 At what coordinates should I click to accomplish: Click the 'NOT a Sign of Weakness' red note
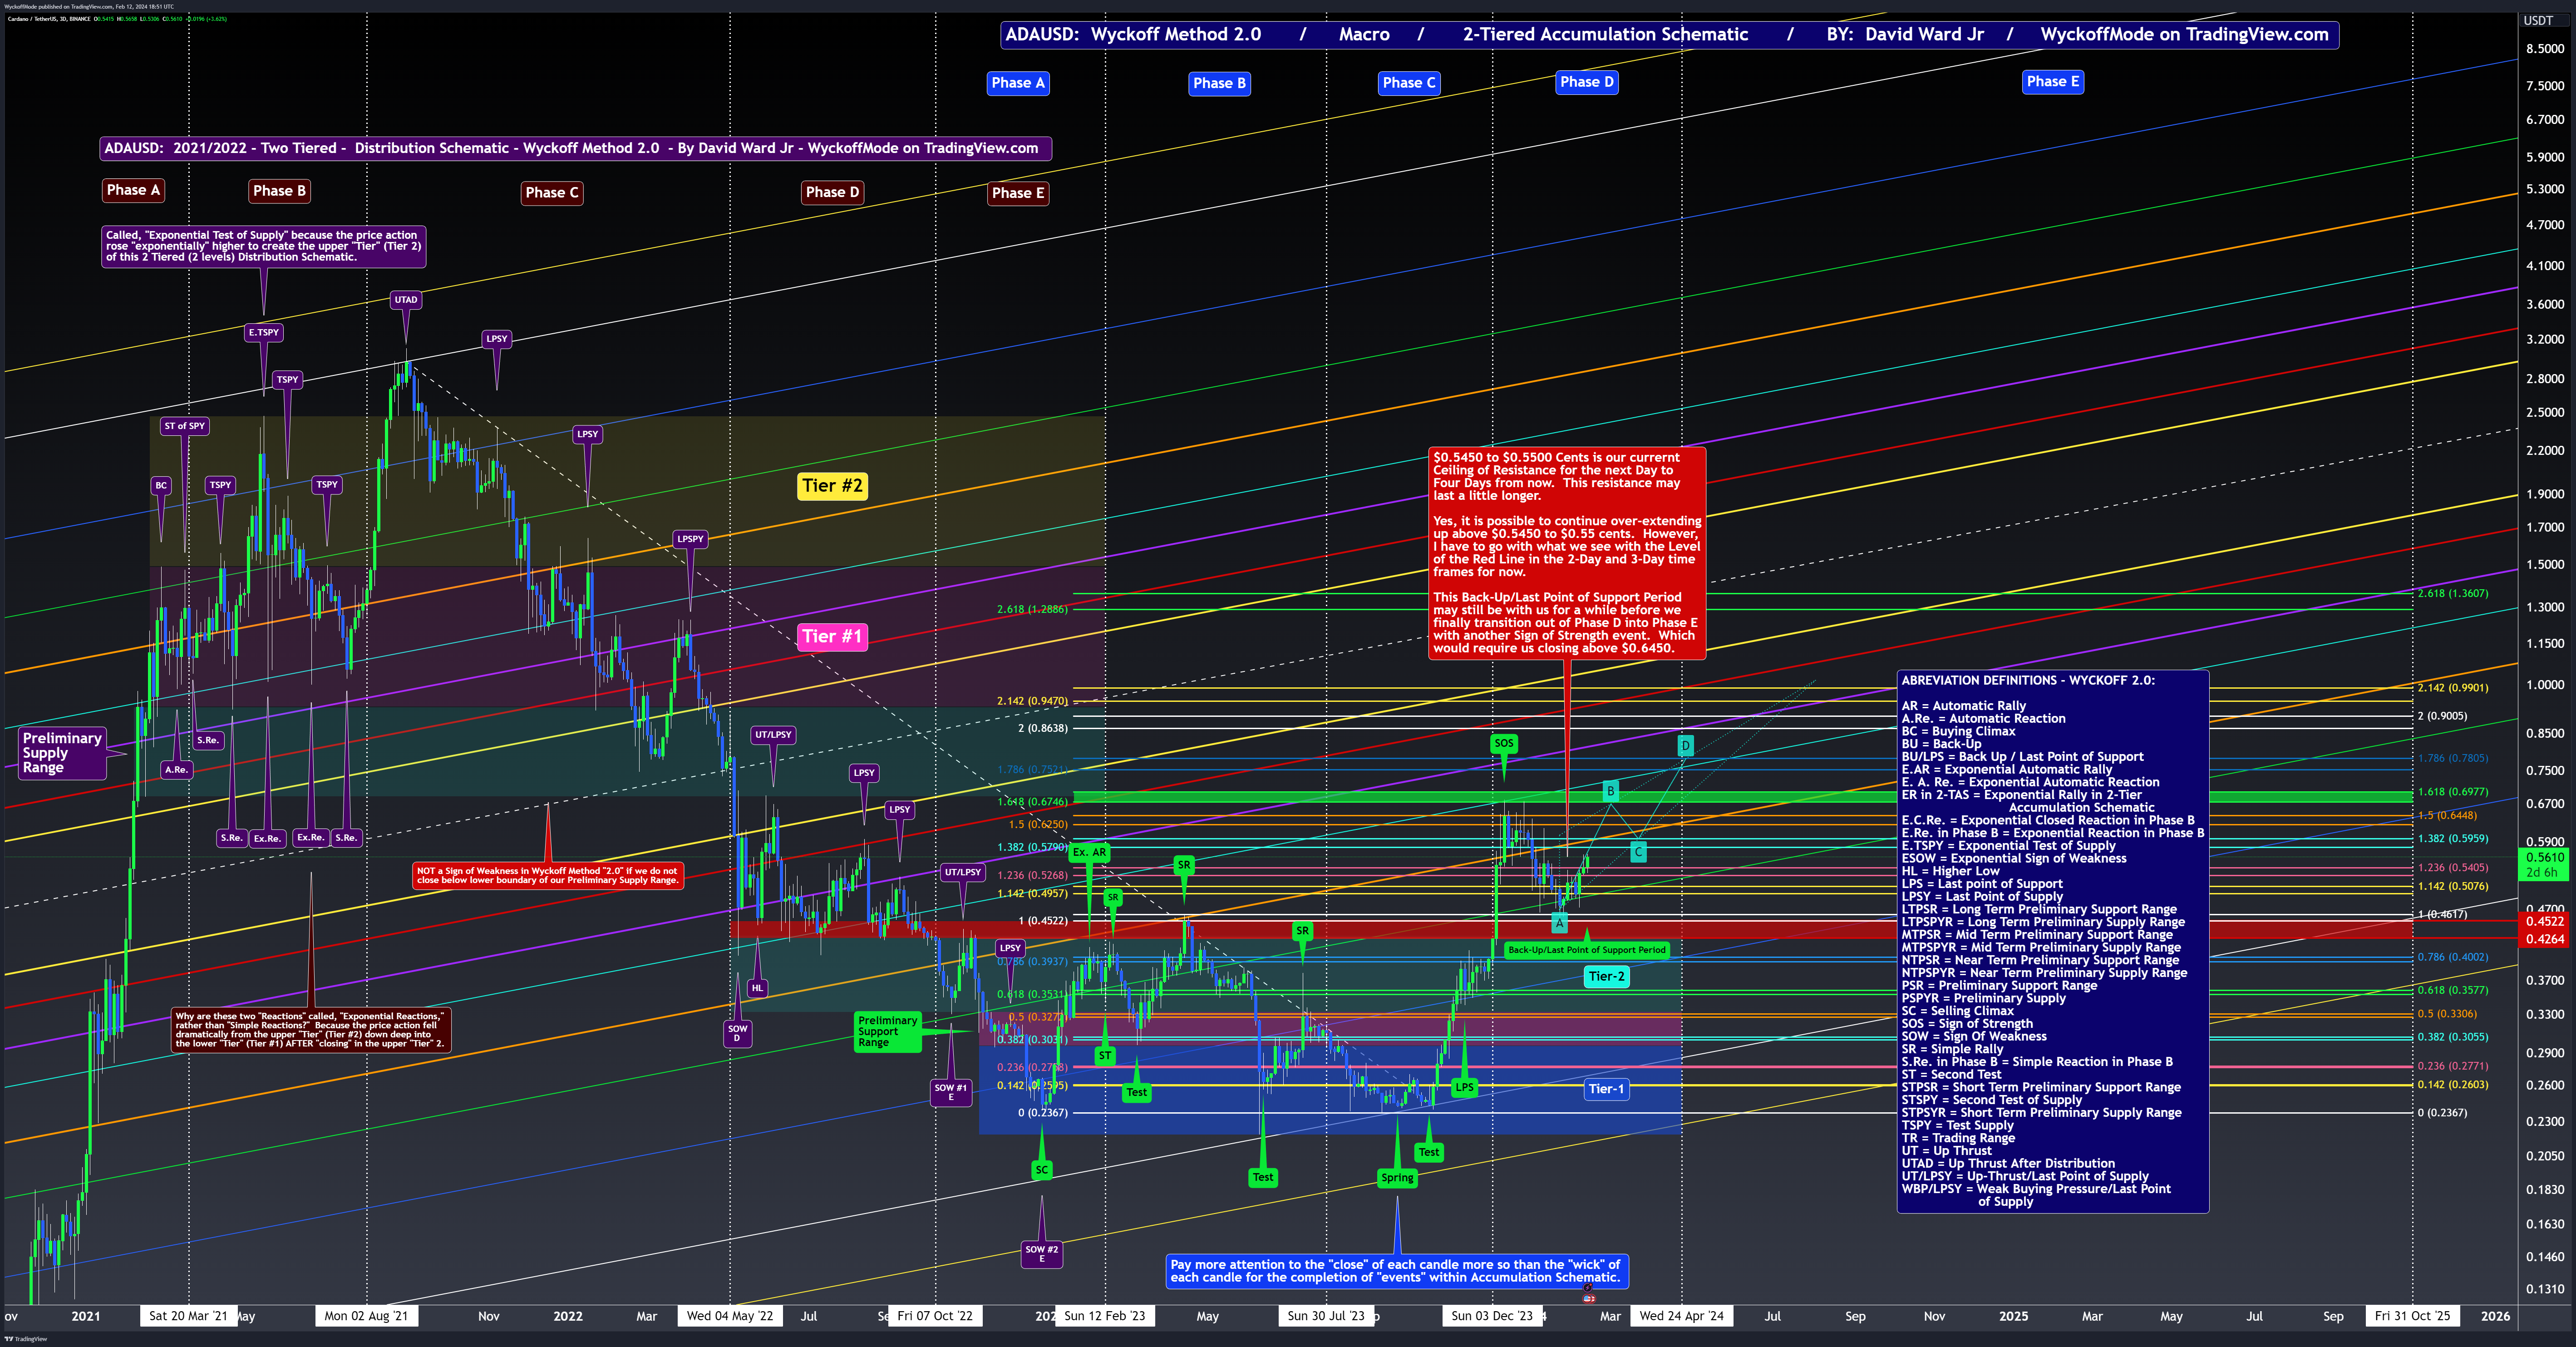(x=548, y=876)
